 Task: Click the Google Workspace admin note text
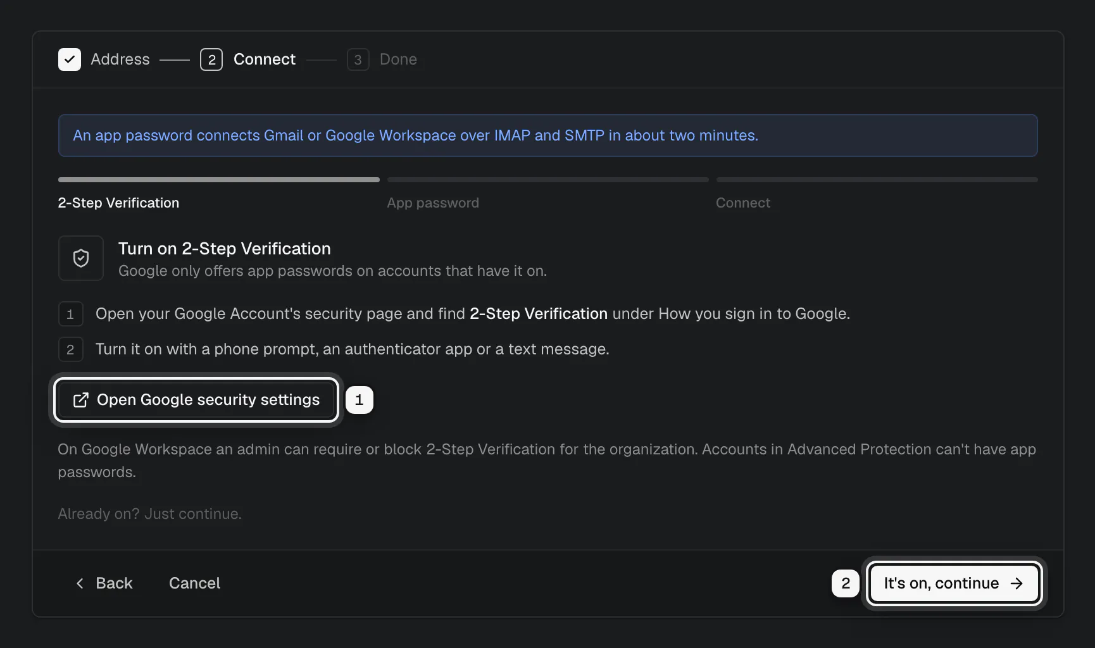[x=547, y=461]
